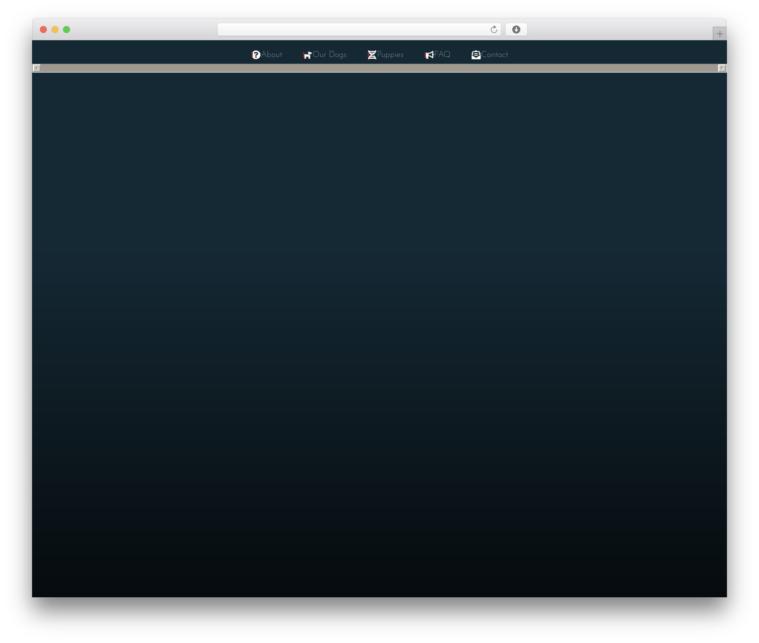This screenshot has width=759, height=643.
Task: Click the left arrow of the horizontal scrollbar
Action: (x=36, y=68)
